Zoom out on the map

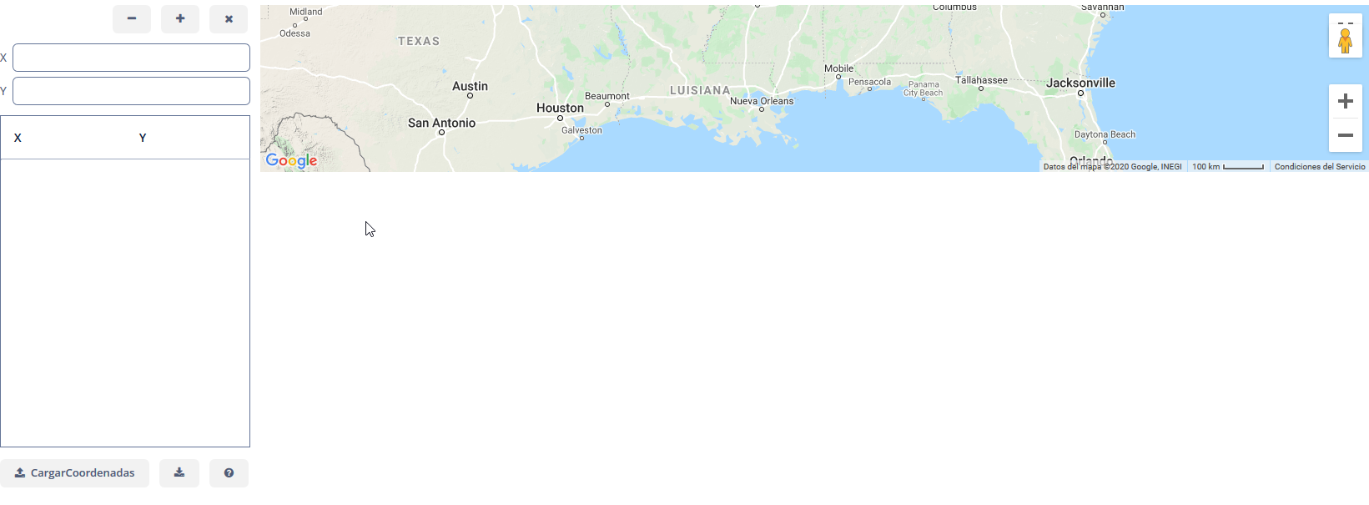click(x=1345, y=135)
